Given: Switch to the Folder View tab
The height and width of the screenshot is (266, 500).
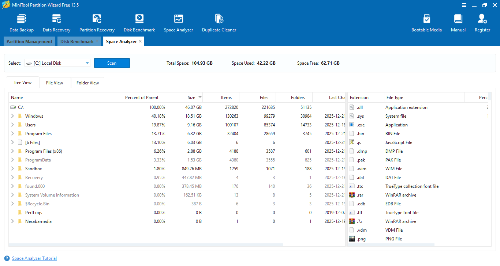Looking at the screenshot, I should [x=87, y=83].
